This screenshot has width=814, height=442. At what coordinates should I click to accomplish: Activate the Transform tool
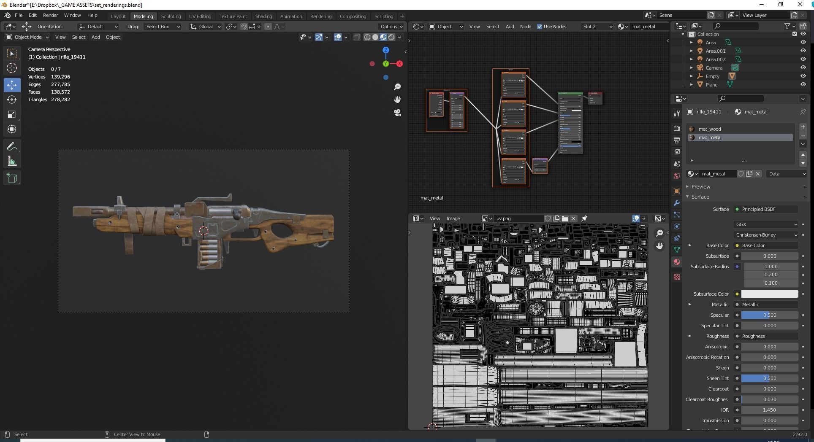coord(12,129)
